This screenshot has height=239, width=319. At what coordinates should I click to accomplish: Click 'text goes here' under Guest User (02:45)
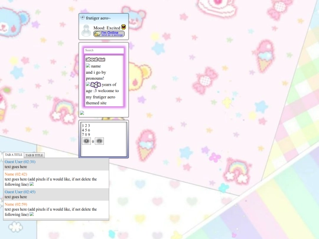click(x=16, y=197)
